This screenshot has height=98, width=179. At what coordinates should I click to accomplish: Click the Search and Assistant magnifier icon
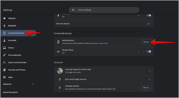pos(4,63)
